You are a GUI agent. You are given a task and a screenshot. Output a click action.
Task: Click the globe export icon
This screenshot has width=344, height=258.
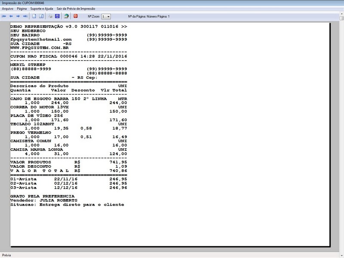click(x=66, y=16)
